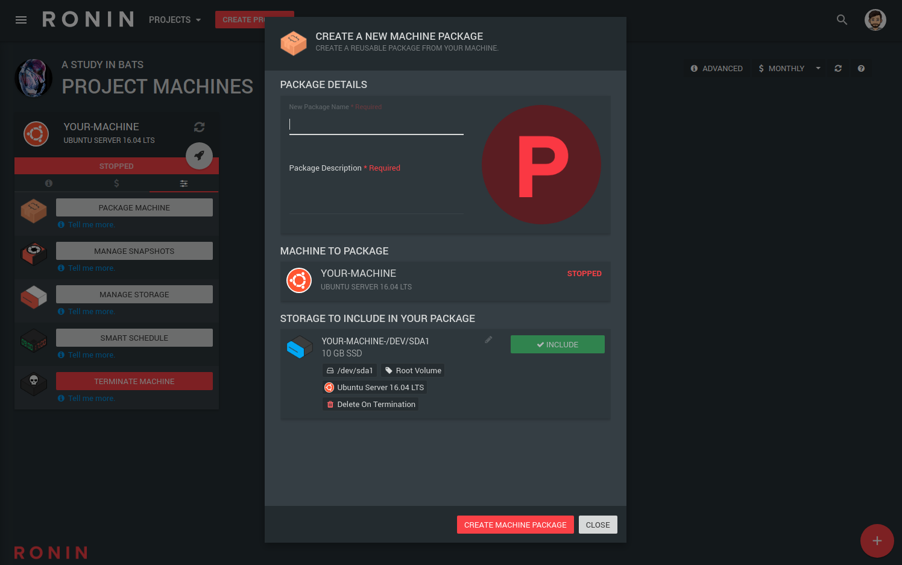Click the RONIN footer logo

[x=51, y=552]
